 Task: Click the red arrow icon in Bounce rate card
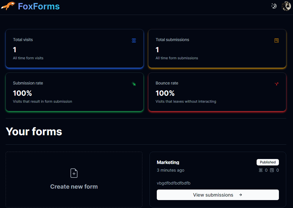(x=276, y=84)
